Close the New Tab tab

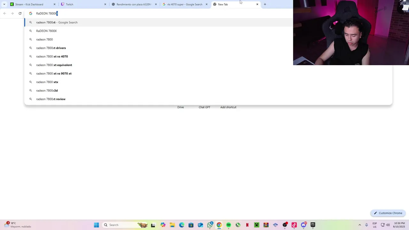click(x=257, y=4)
